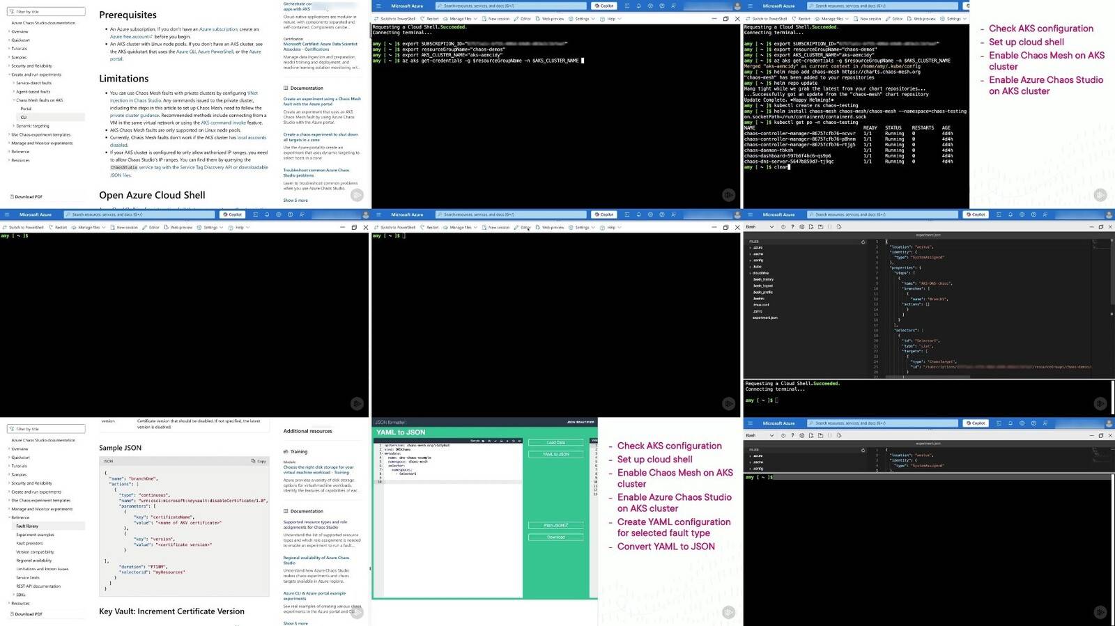Open Version compatibility in sidebar

(35, 552)
